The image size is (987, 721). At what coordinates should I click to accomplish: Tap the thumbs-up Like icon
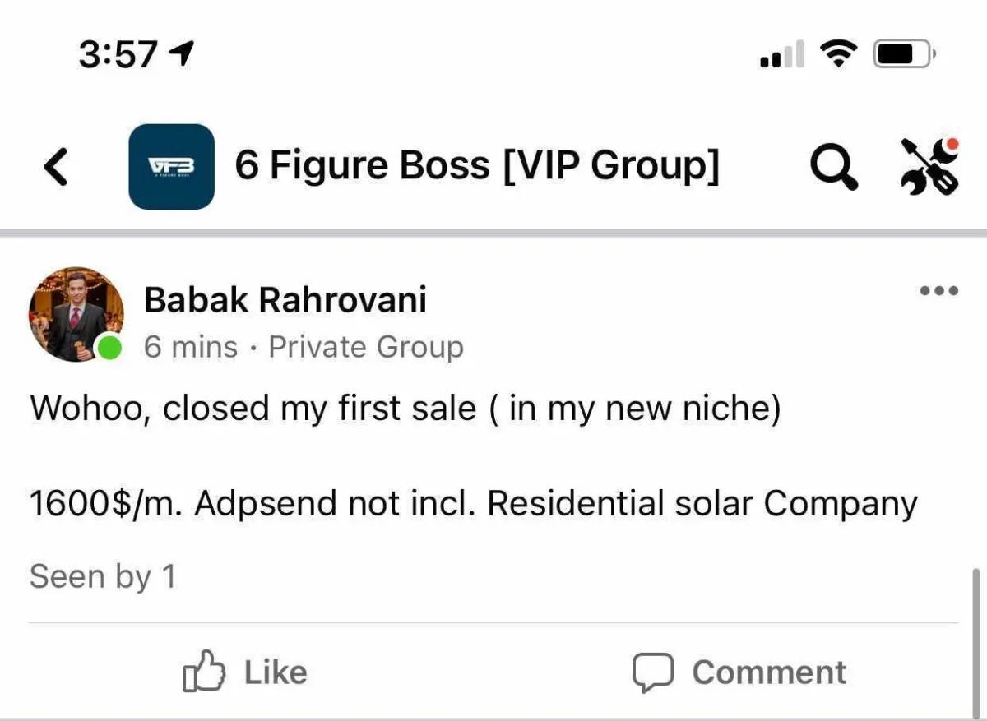(203, 672)
